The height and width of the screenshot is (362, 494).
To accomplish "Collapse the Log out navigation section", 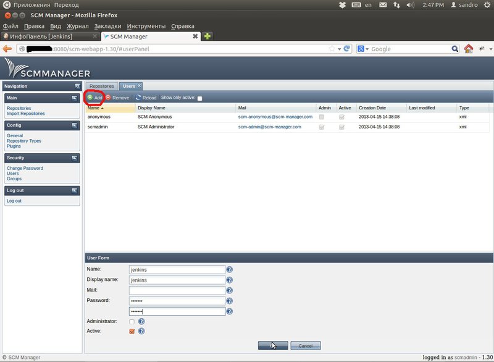I will [74, 191].
